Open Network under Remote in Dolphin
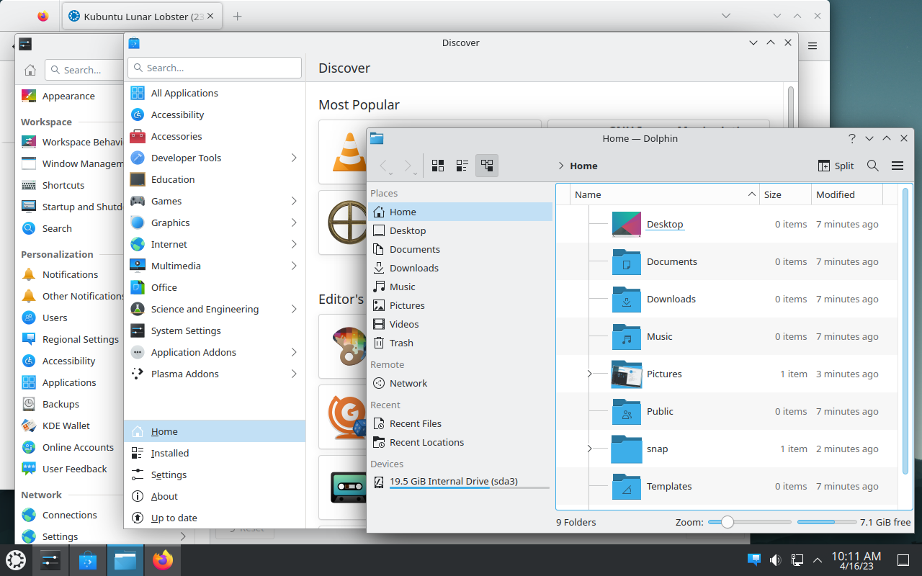Viewport: 922px width, 576px height. [x=460, y=383]
